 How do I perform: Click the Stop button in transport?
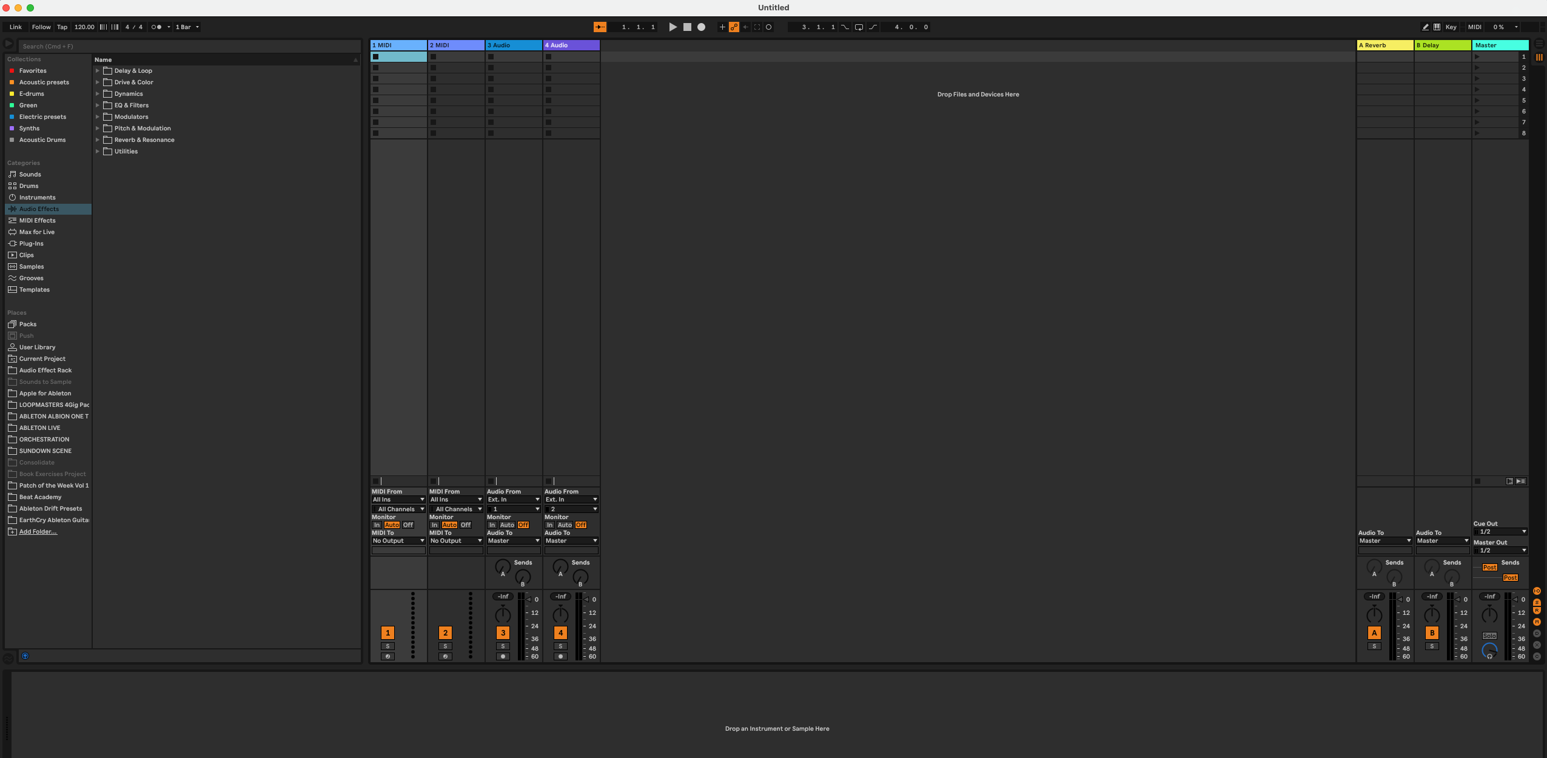[687, 27]
